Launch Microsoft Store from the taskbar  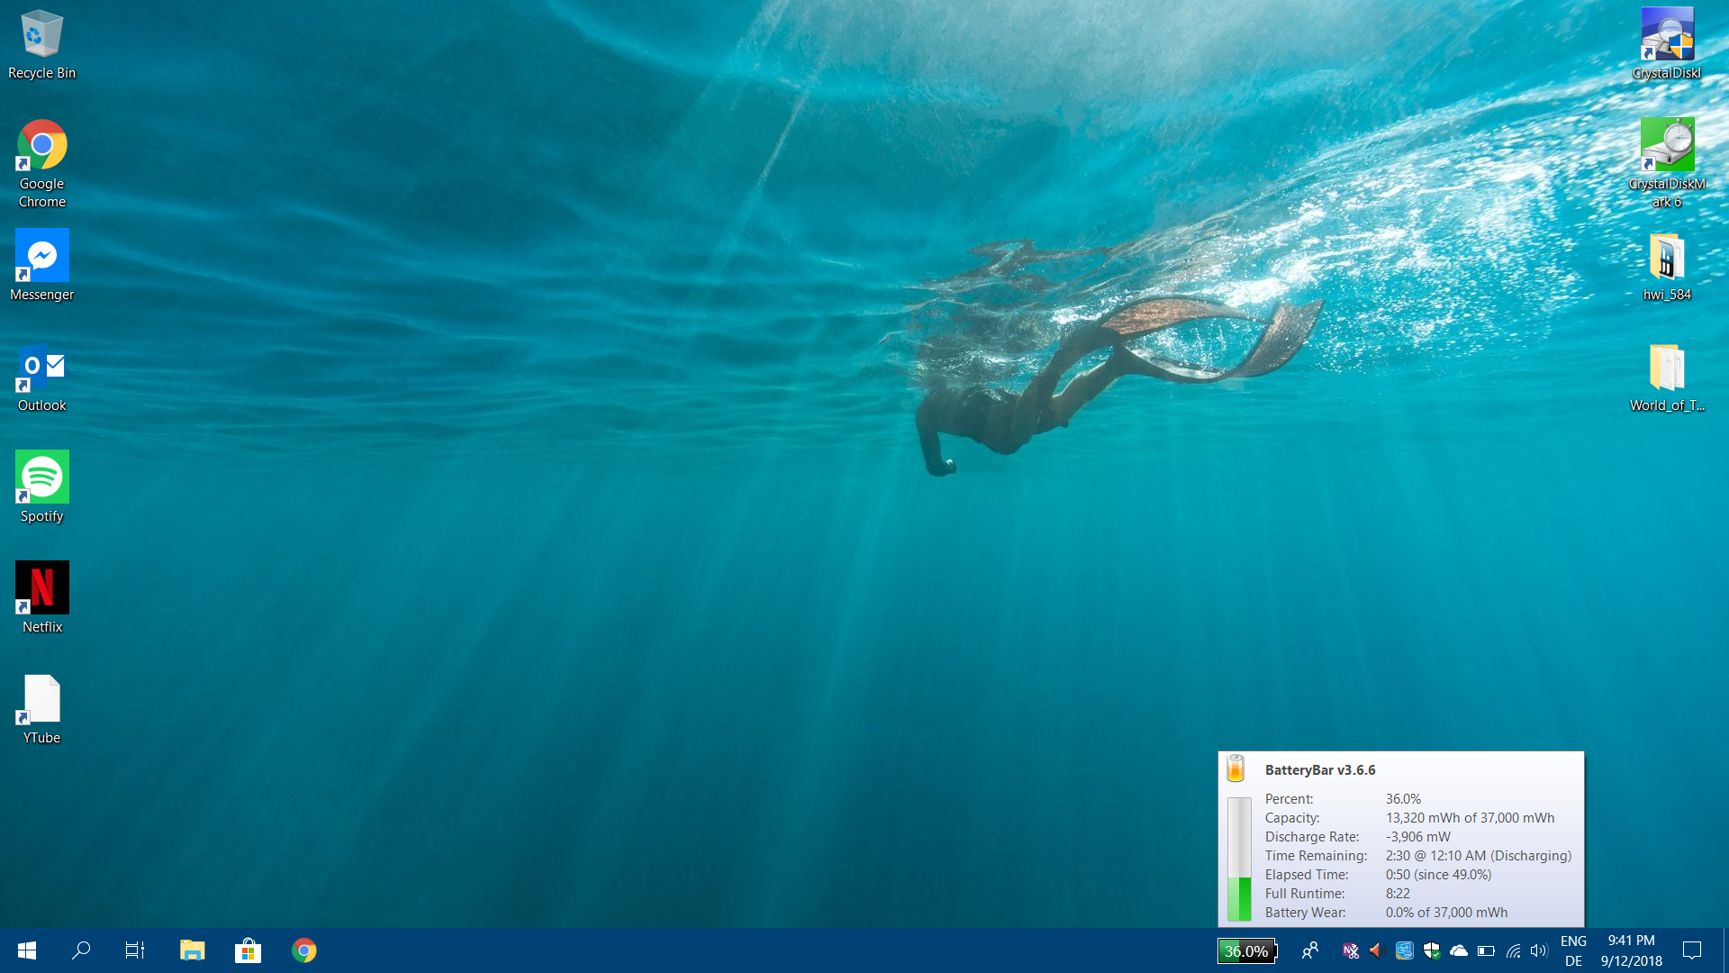coord(248,950)
